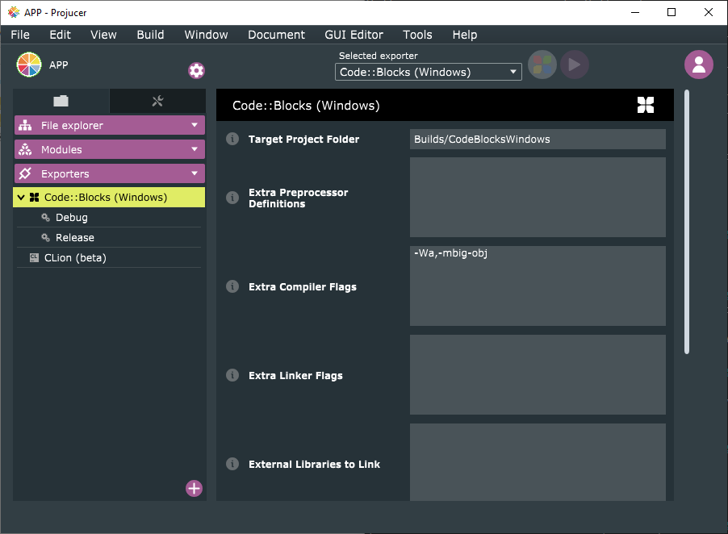The width and height of the screenshot is (728, 534).
Task: Open the View menu
Action: point(103,35)
